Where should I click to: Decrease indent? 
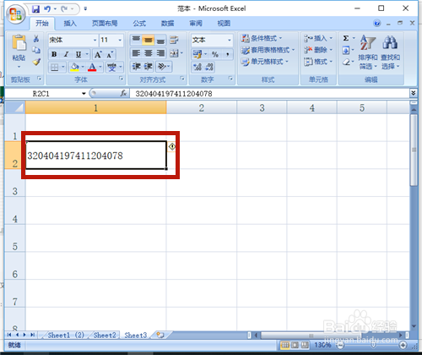pyautogui.click(x=136, y=67)
